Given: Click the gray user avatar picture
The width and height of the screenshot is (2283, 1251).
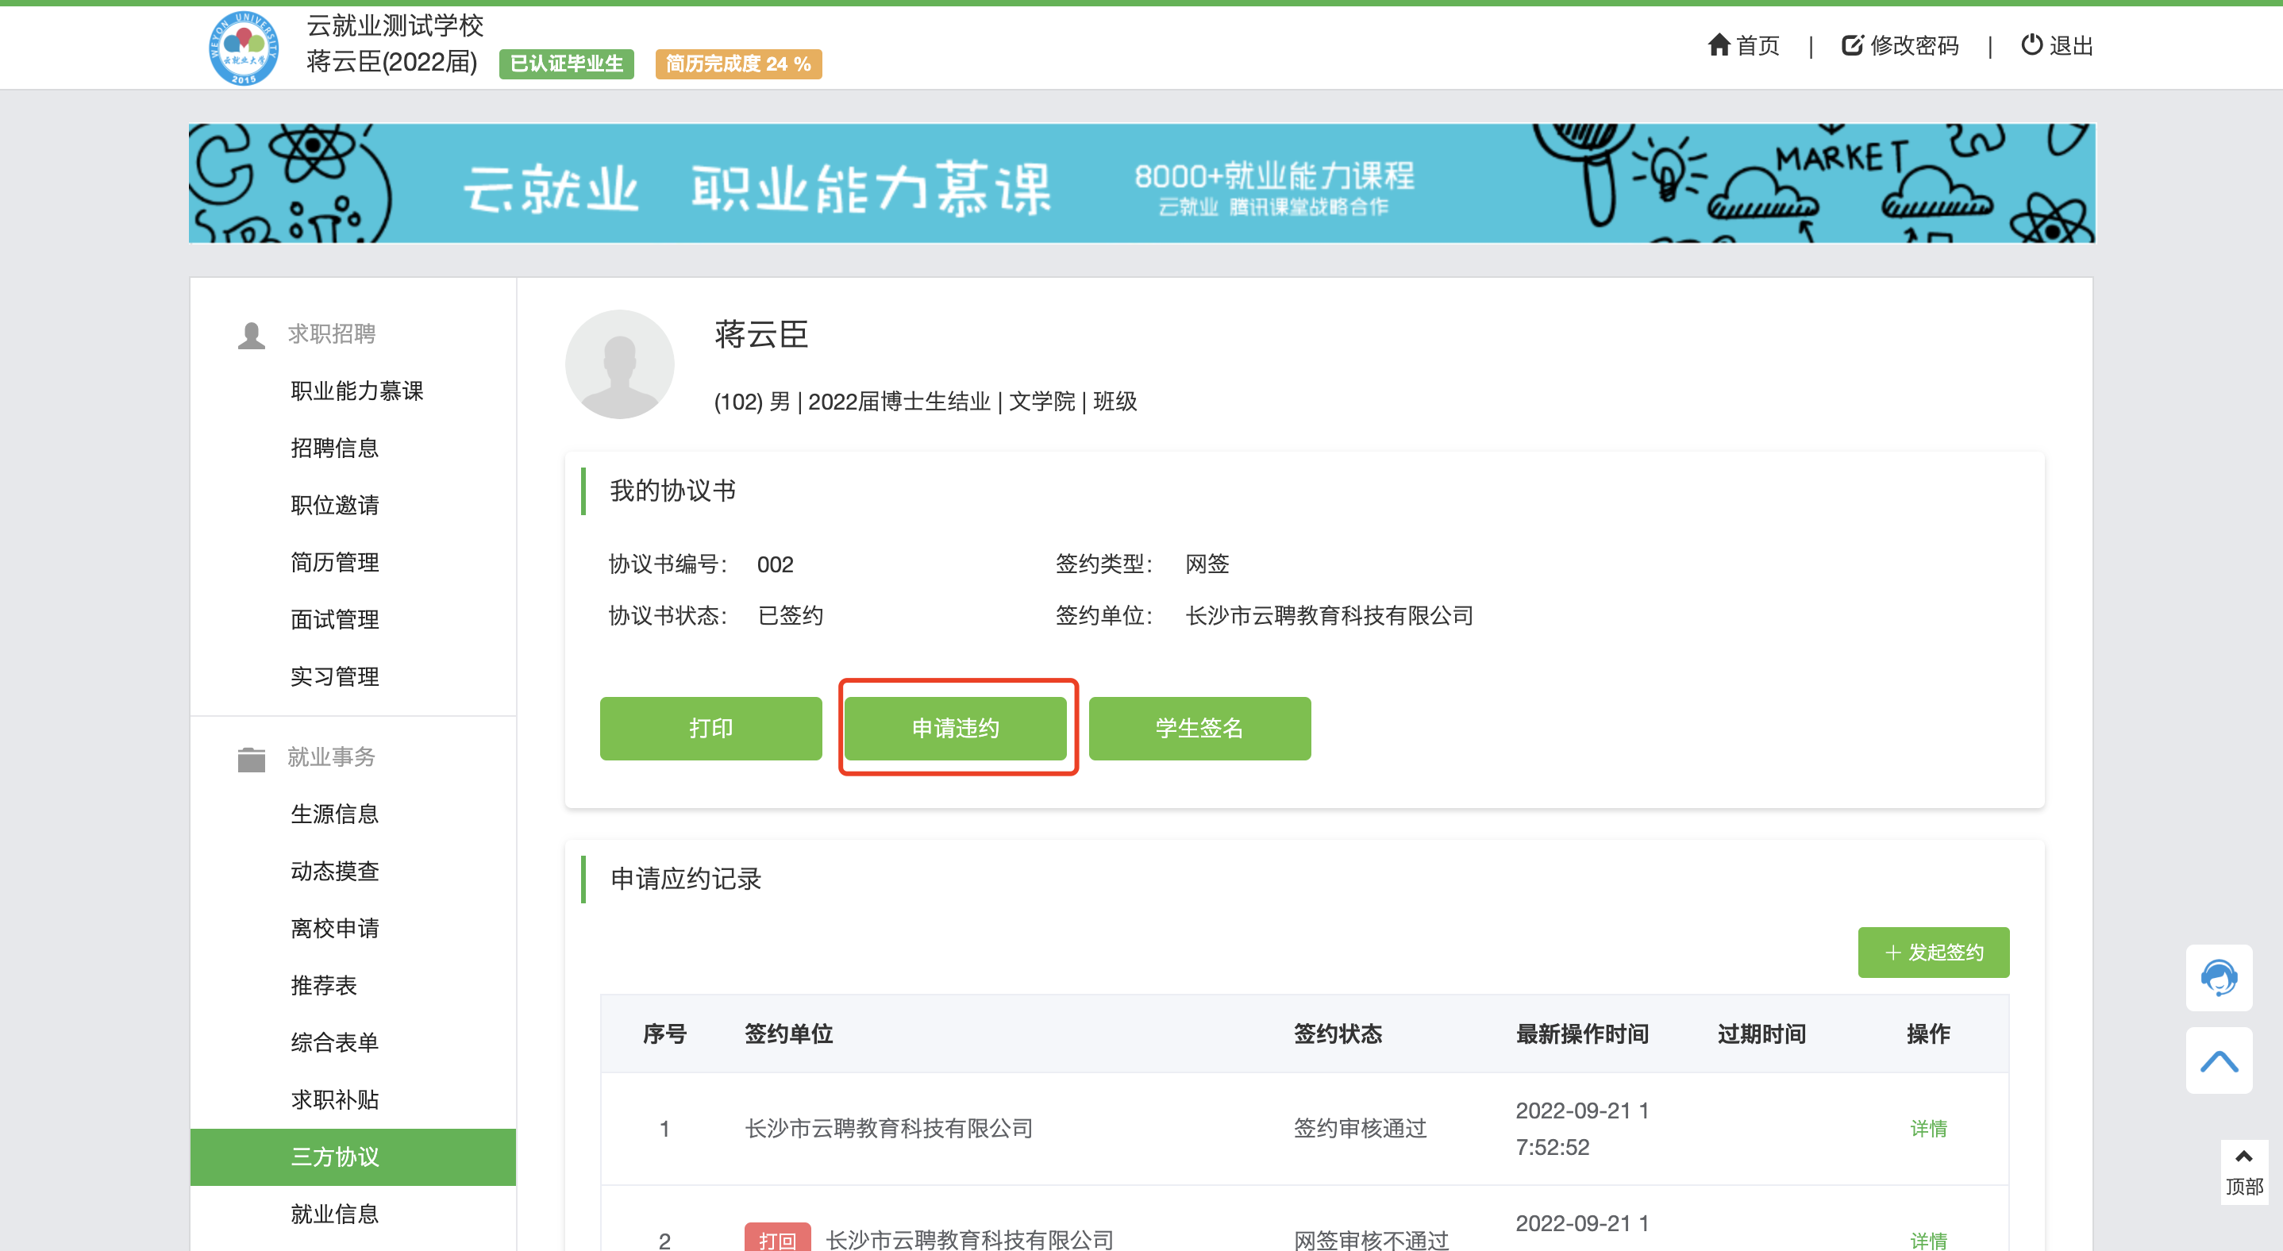Looking at the screenshot, I should (619, 364).
